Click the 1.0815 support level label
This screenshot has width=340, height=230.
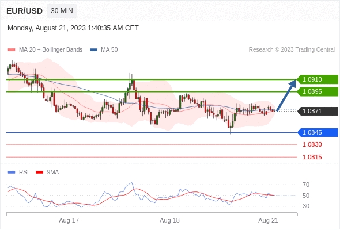click(x=312, y=157)
